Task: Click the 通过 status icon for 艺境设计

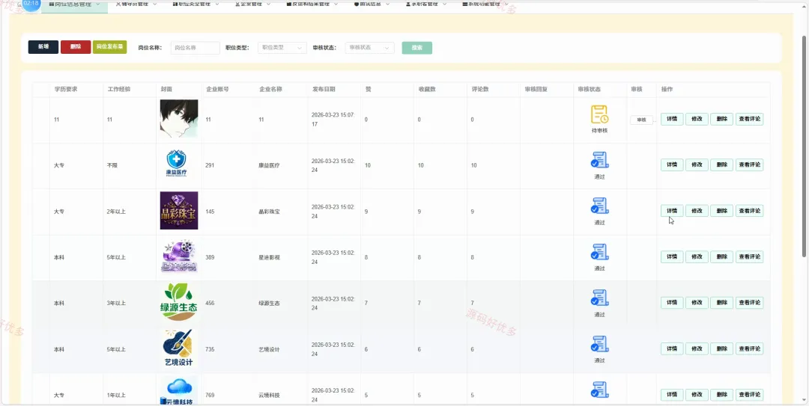Action: (599, 344)
